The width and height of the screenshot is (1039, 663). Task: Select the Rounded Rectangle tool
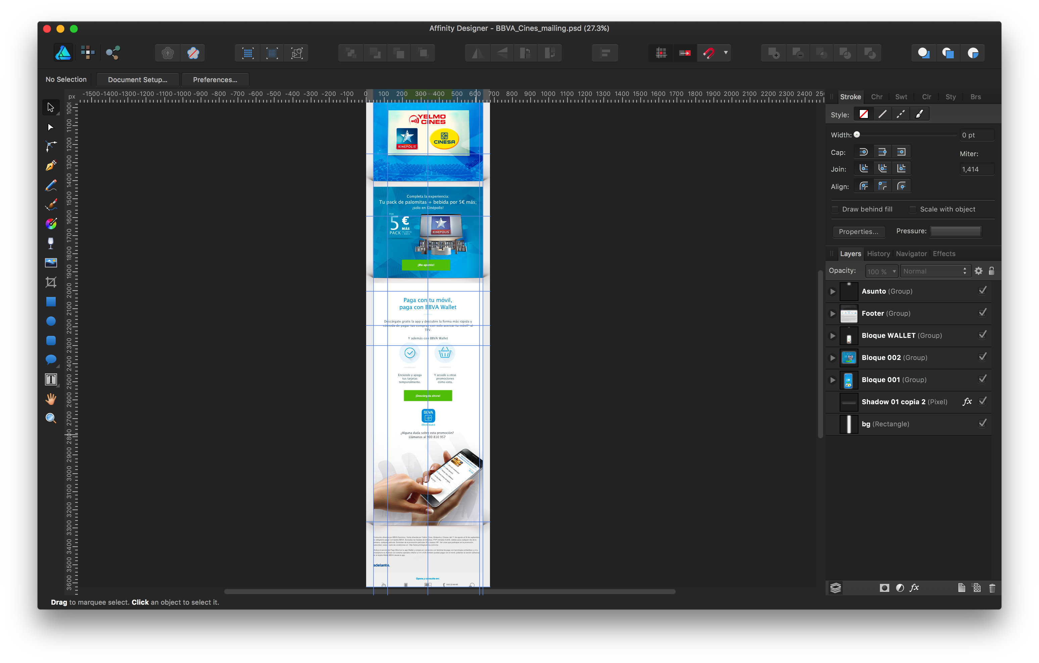50,341
